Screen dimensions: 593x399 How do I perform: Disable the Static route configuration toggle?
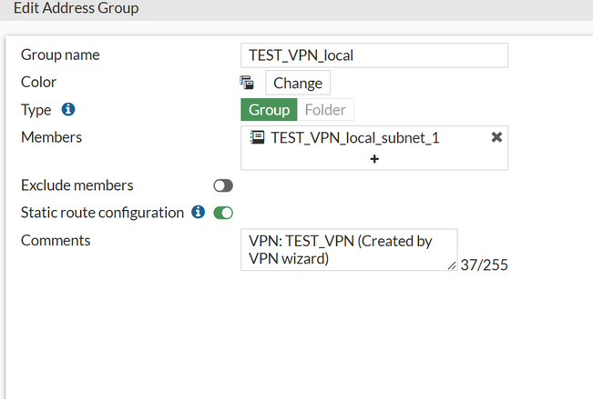[x=223, y=213]
